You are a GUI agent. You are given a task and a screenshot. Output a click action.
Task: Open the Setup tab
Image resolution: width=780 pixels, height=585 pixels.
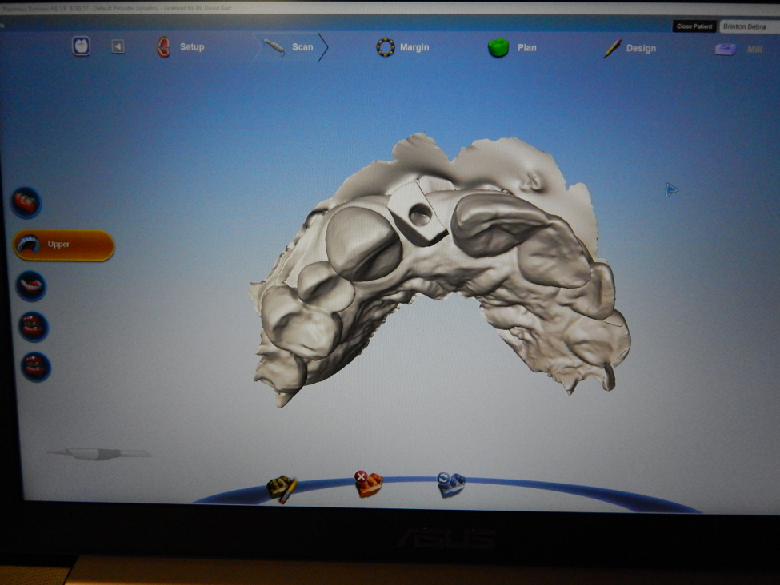(x=181, y=47)
